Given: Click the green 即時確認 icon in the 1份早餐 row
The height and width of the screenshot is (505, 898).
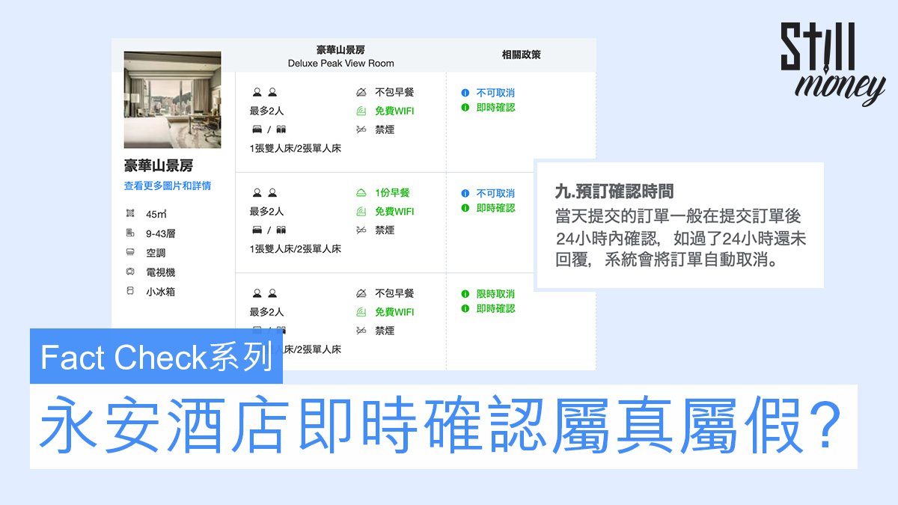Looking at the screenshot, I should [x=465, y=208].
